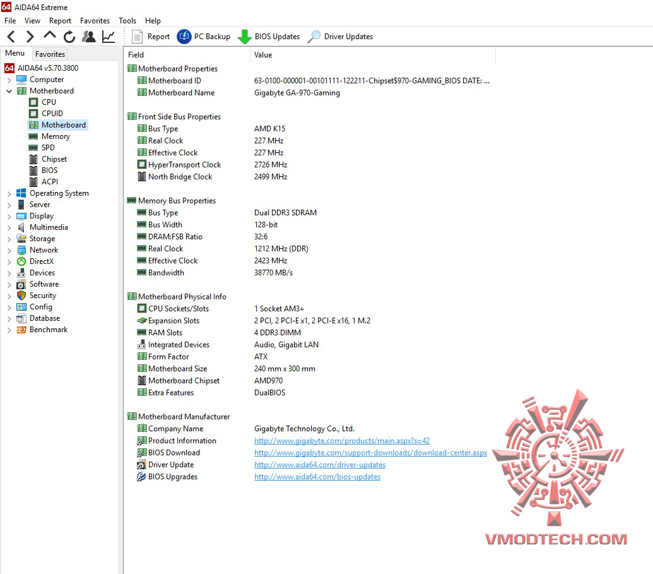
Task: Click the Security shield icon
Action: [21, 296]
